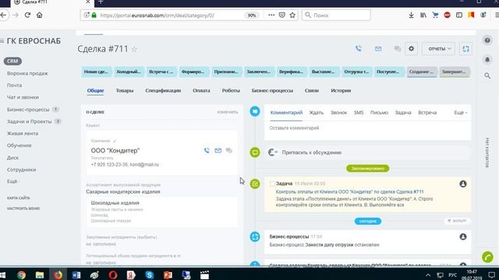Click the email envelope icon in deal header
The width and height of the screenshot is (499, 280).
click(378, 49)
